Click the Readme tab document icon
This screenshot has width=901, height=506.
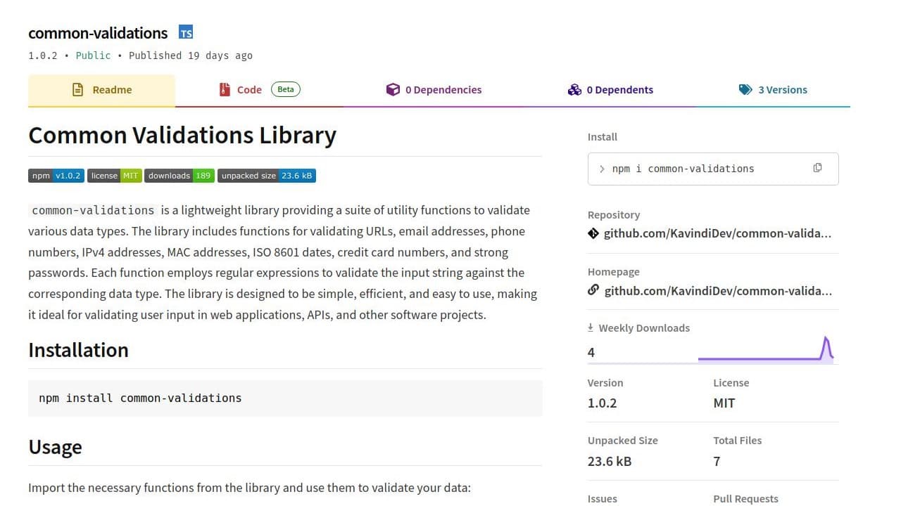pyautogui.click(x=78, y=89)
